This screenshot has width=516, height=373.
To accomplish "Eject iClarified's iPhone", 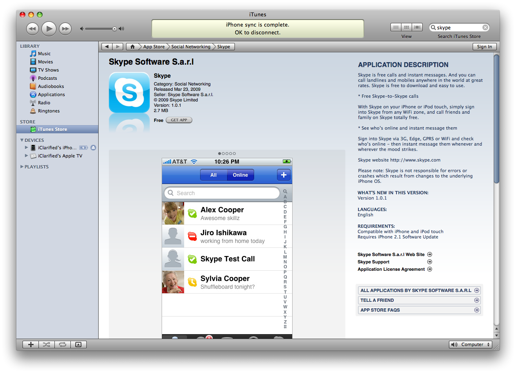I will (93, 148).
